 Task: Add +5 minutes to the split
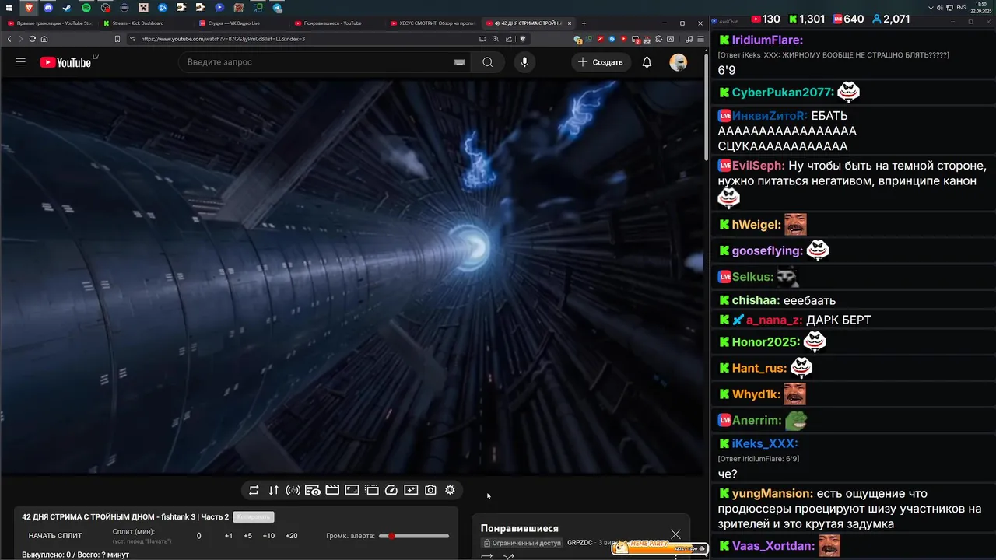point(247,536)
